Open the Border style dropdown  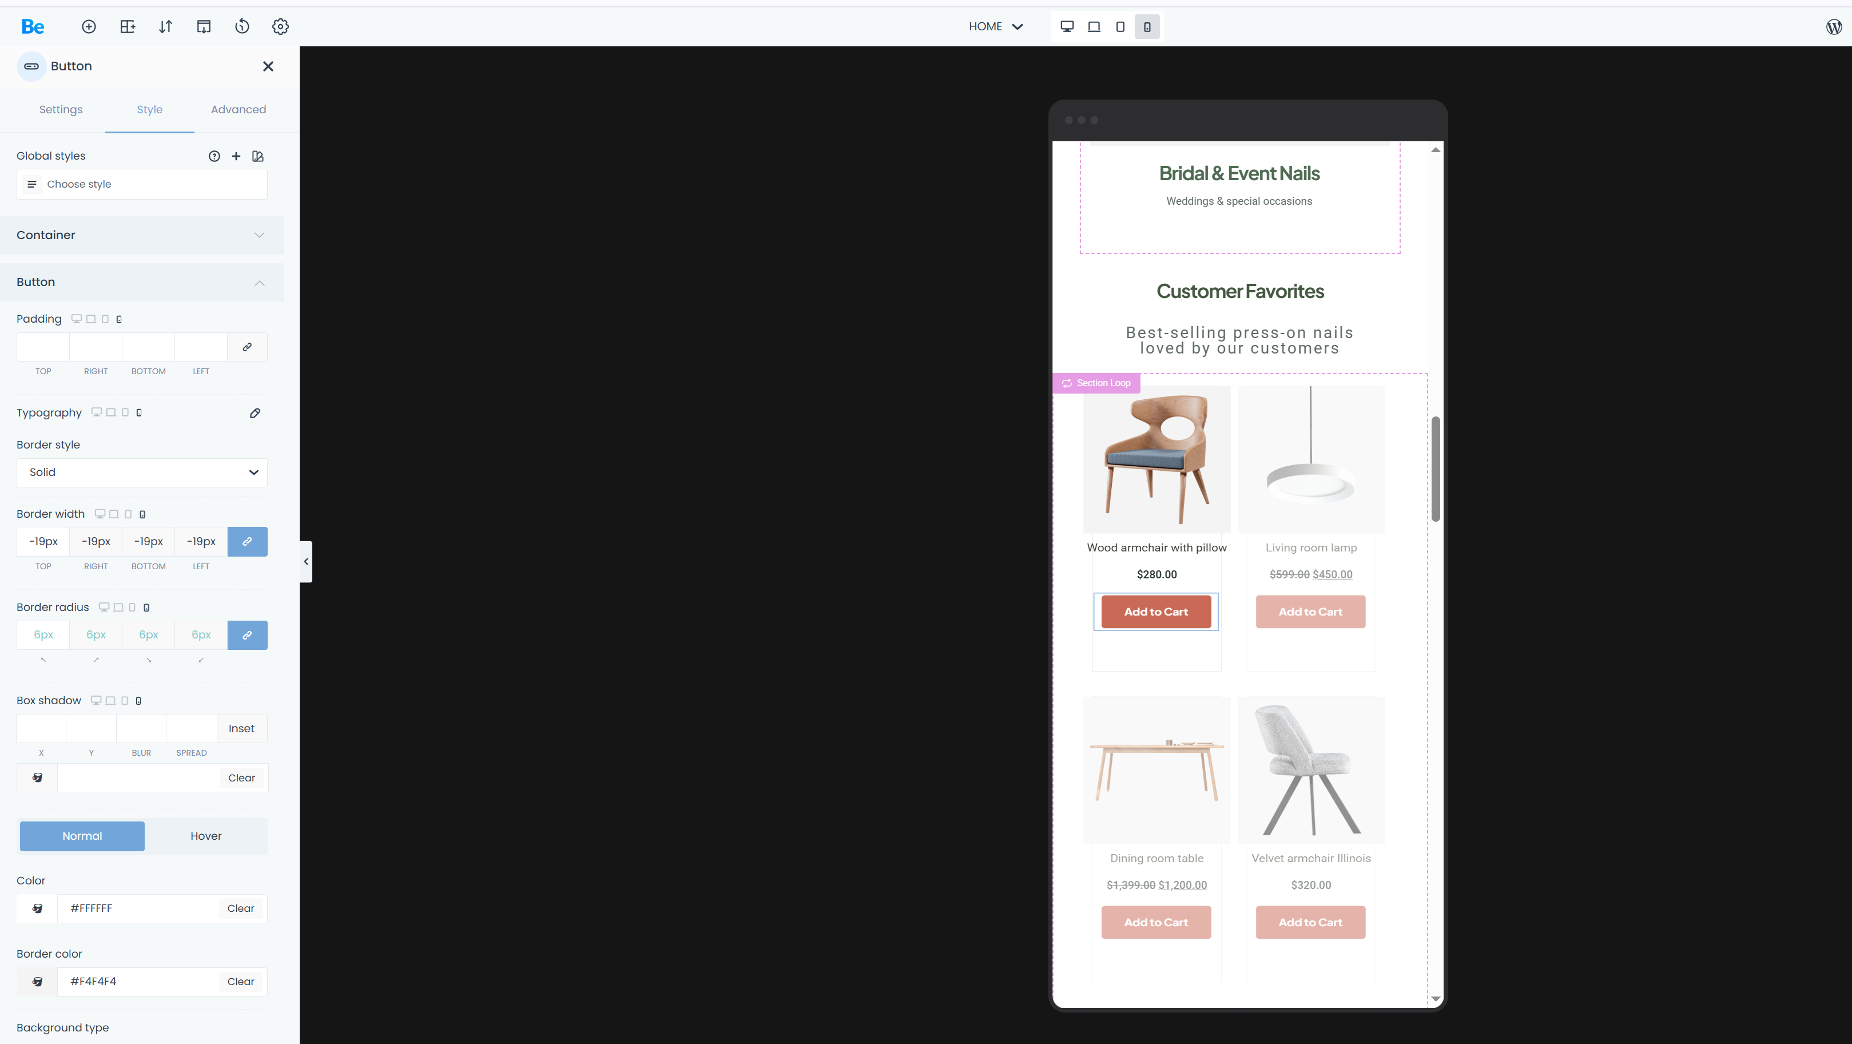[x=142, y=473]
